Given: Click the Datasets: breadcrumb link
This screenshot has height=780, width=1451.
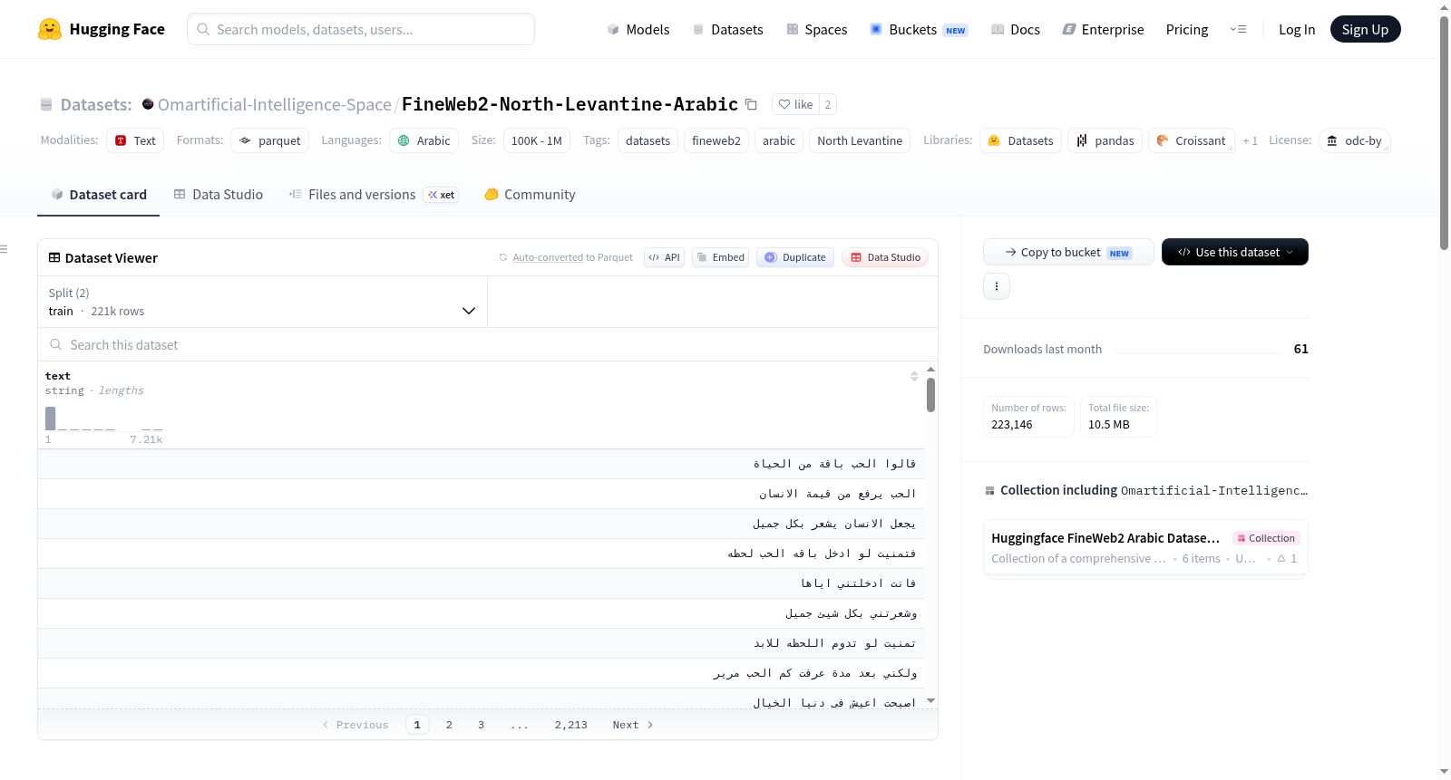Looking at the screenshot, I should pos(96,104).
